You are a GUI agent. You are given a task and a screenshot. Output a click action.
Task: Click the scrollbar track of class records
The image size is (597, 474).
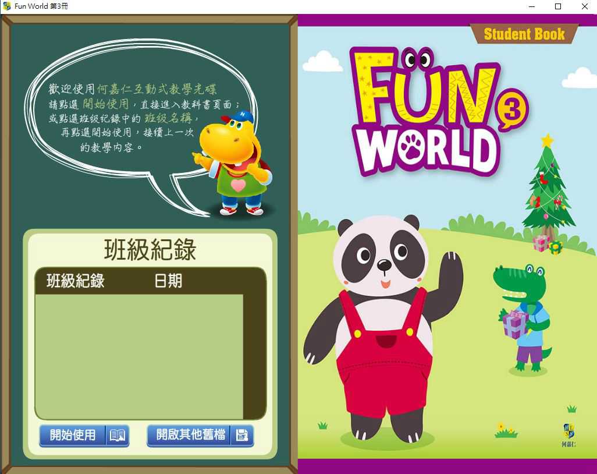254,356
